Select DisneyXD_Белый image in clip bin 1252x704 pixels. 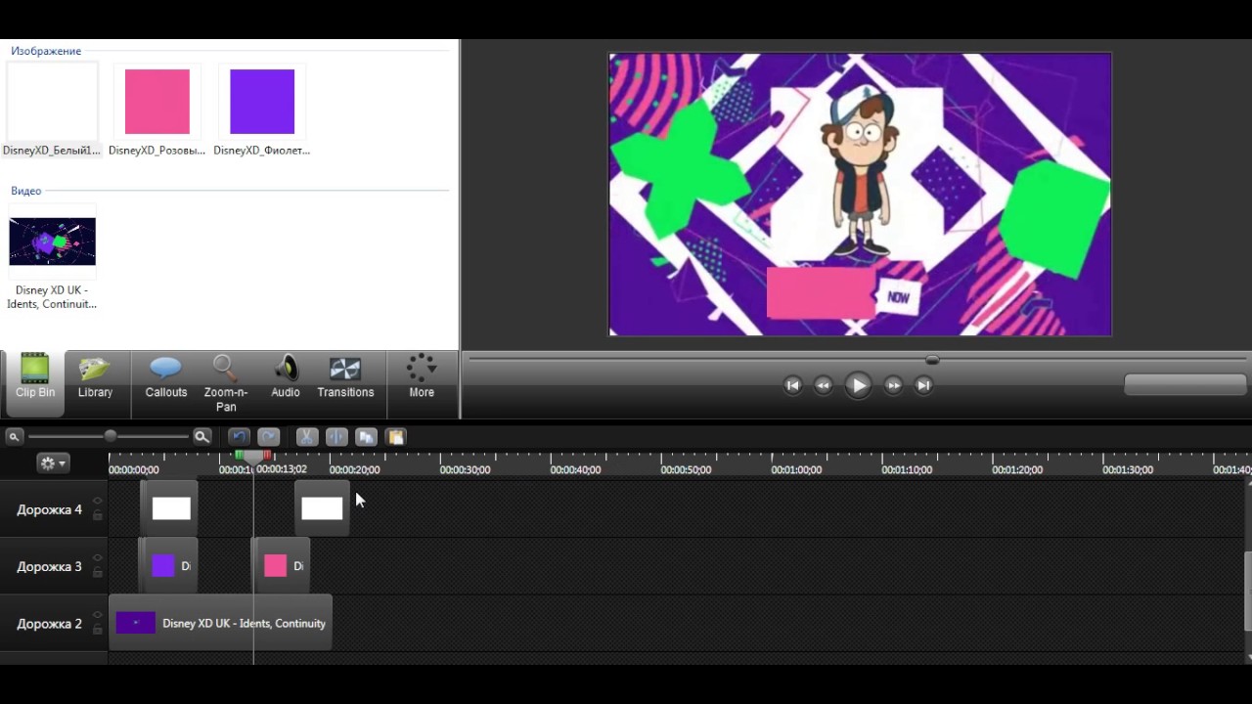52,109
